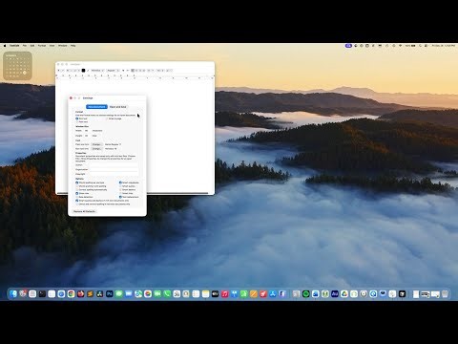Open the Edit menu
The width and height of the screenshot is (458, 344).
(32, 46)
